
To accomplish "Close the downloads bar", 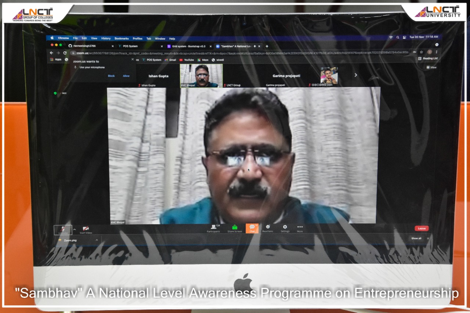I will tap(428, 238).
